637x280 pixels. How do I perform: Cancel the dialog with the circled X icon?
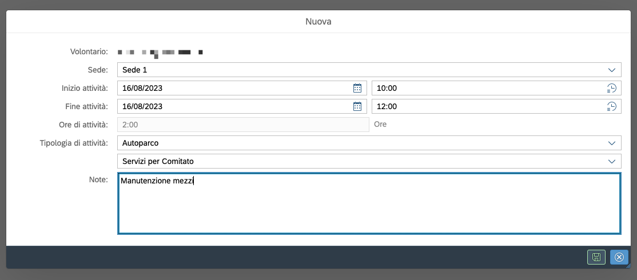coord(619,258)
